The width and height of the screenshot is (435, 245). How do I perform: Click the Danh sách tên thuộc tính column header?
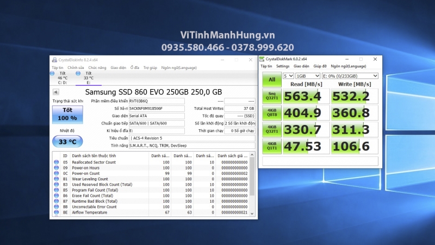click(109, 156)
